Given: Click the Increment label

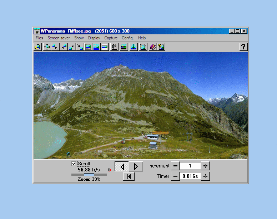Looking at the screenshot, I should tap(159, 166).
